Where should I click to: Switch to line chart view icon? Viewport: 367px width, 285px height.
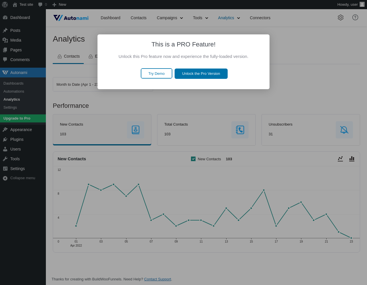[340, 159]
